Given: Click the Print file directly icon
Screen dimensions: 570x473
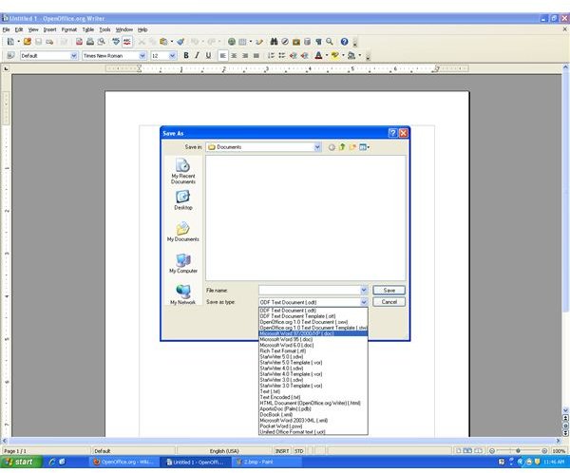Looking at the screenshot, I should tap(90, 42).
